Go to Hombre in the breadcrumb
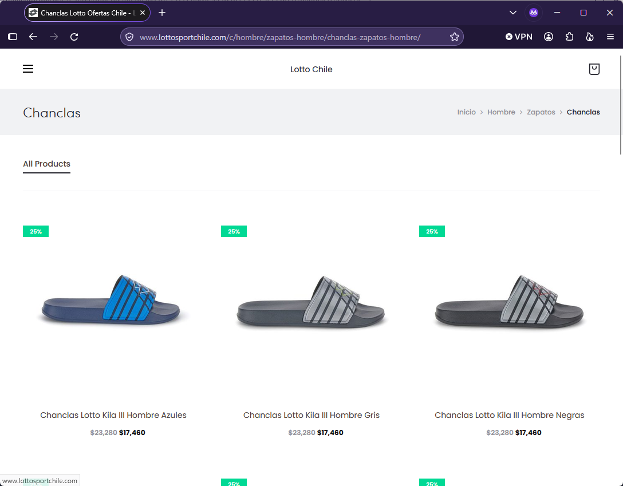The height and width of the screenshot is (486, 623). click(501, 112)
